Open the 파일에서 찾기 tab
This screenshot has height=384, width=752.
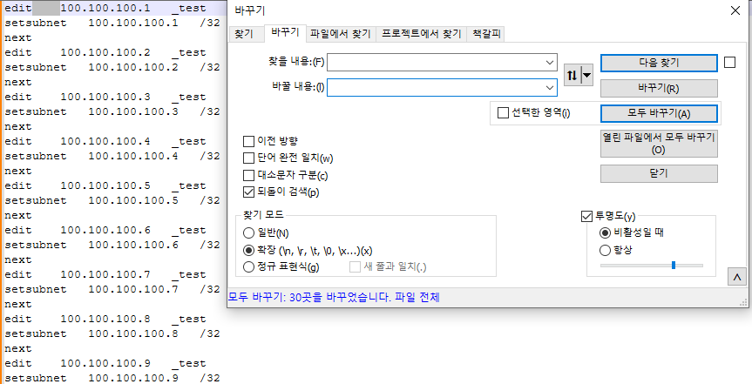[341, 34]
